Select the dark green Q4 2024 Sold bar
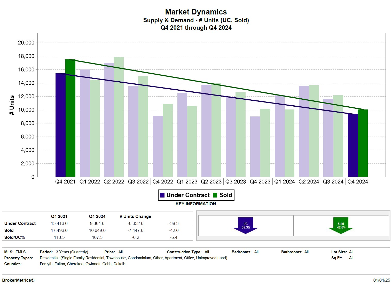The width and height of the screenshot is (392, 284). [363, 143]
